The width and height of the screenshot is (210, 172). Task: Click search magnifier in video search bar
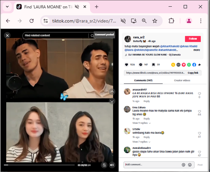point(92,36)
